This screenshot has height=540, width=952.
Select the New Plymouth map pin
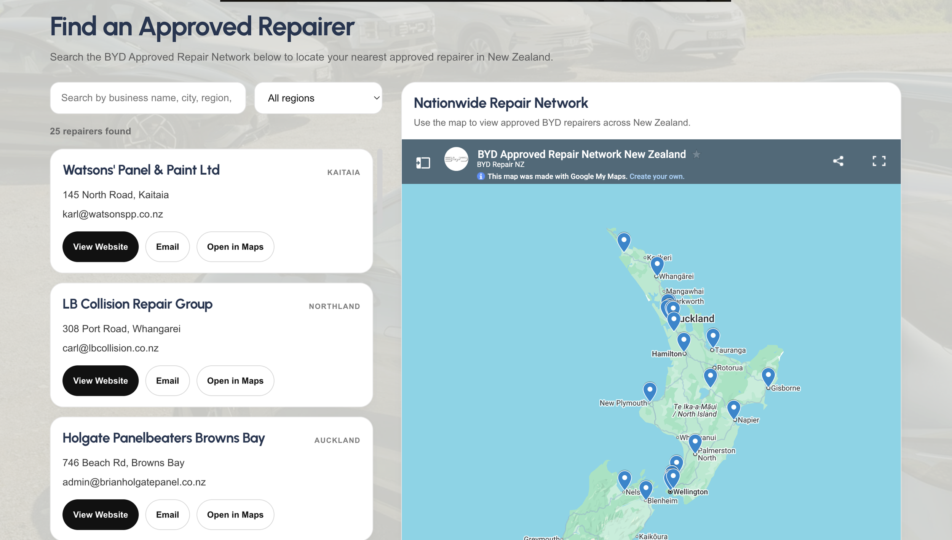point(650,392)
